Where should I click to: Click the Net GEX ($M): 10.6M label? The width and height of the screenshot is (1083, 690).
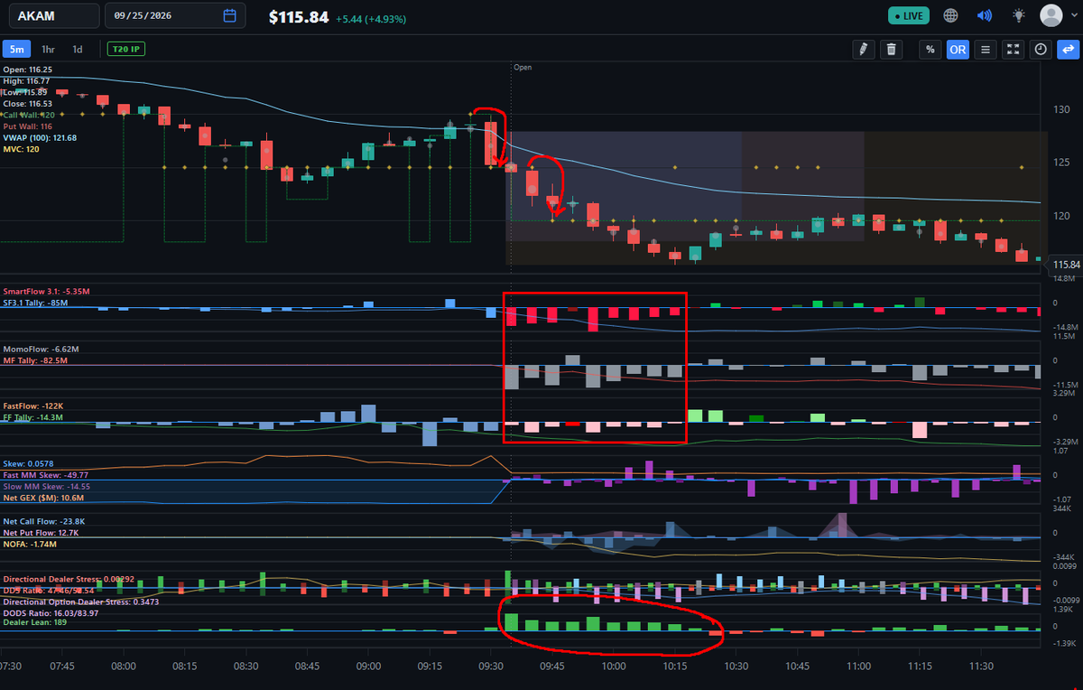pyautogui.click(x=43, y=498)
